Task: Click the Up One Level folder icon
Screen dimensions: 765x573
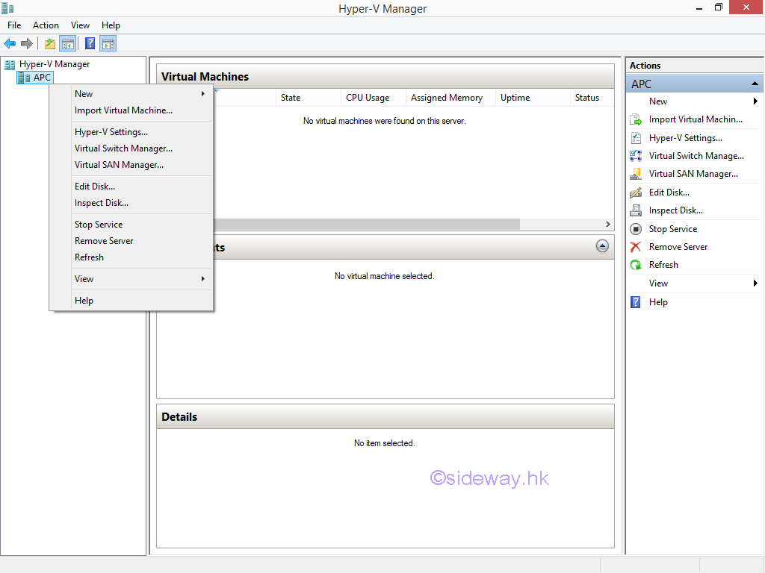Action: pyautogui.click(x=50, y=43)
